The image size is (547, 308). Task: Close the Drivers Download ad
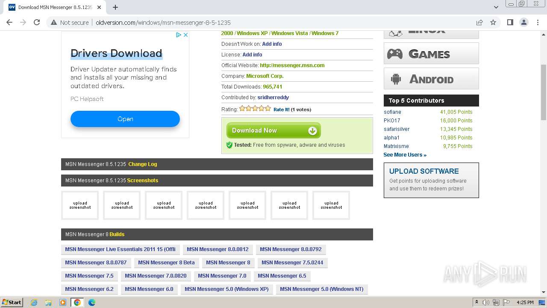click(x=186, y=35)
